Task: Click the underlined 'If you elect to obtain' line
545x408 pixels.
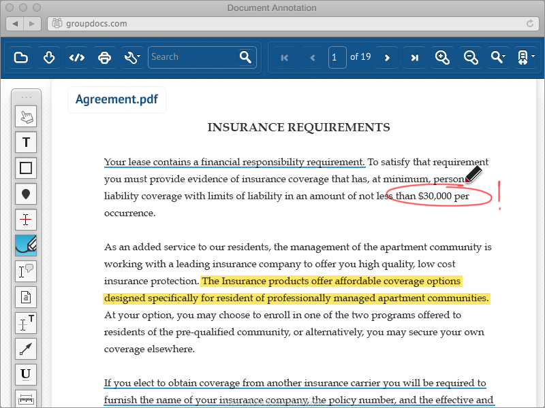Action: 295,383
